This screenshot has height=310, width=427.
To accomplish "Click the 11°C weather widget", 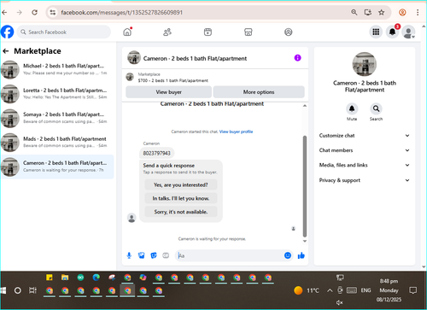I will point(307,290).
